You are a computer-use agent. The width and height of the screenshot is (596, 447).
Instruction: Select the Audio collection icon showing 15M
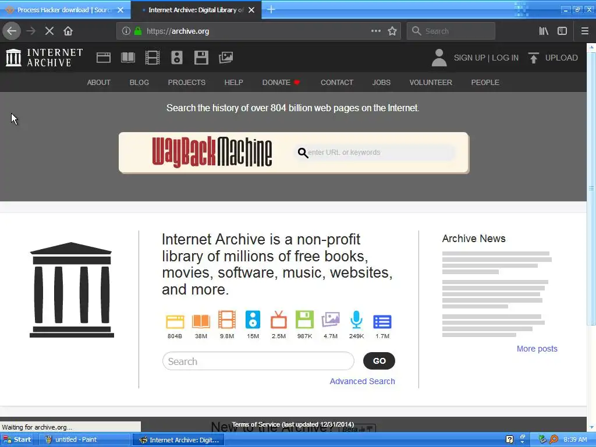253,320
